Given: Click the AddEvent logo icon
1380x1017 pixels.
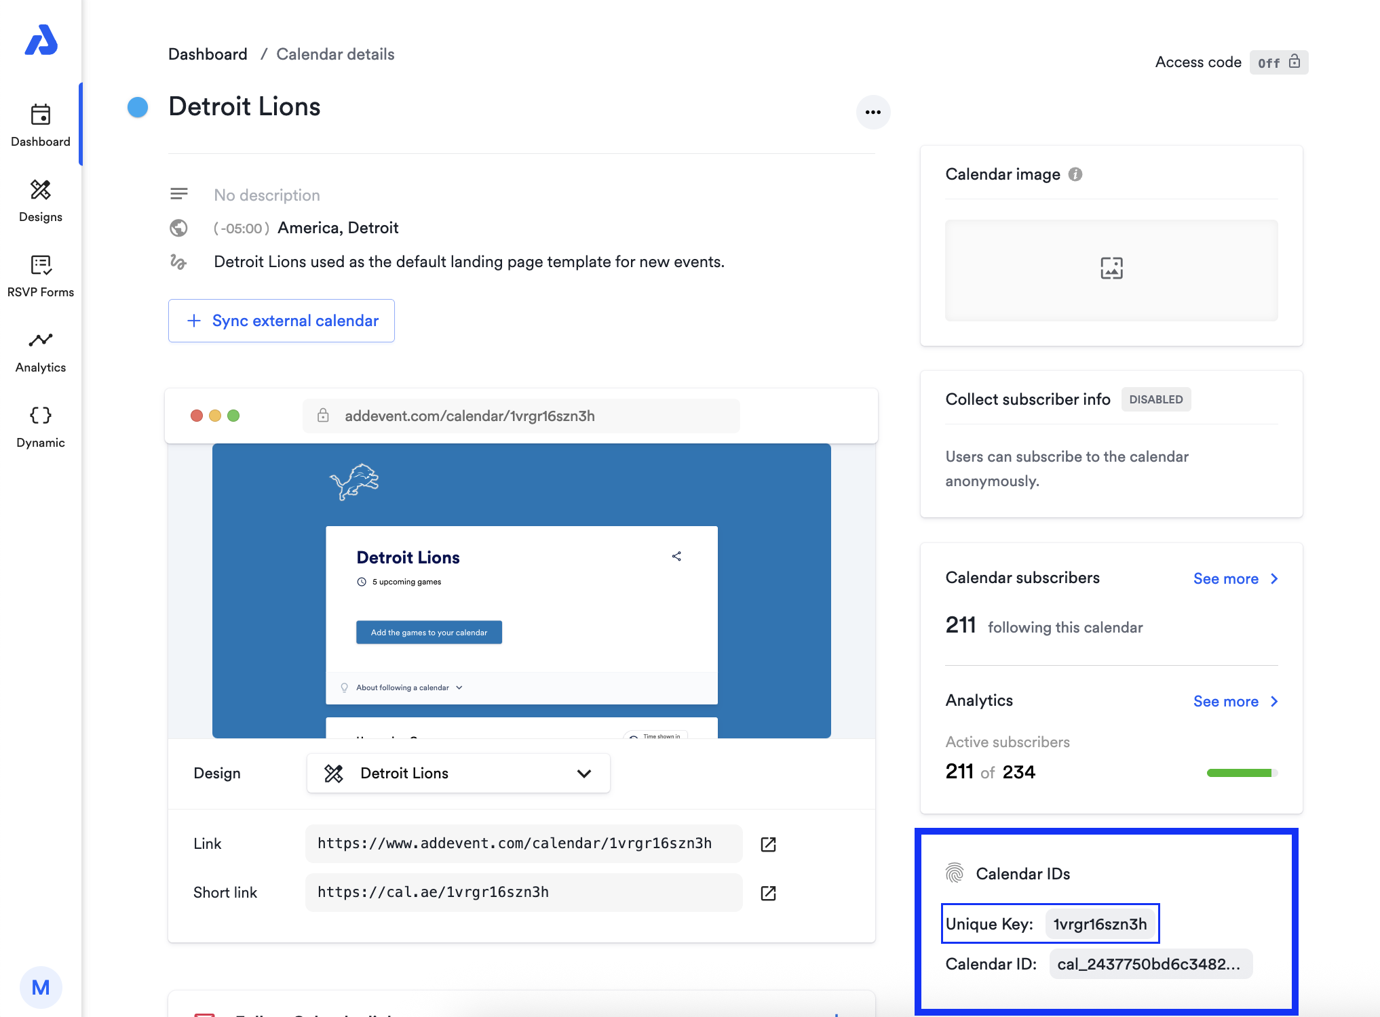Looking at the screenshot, I should (41, 41).
